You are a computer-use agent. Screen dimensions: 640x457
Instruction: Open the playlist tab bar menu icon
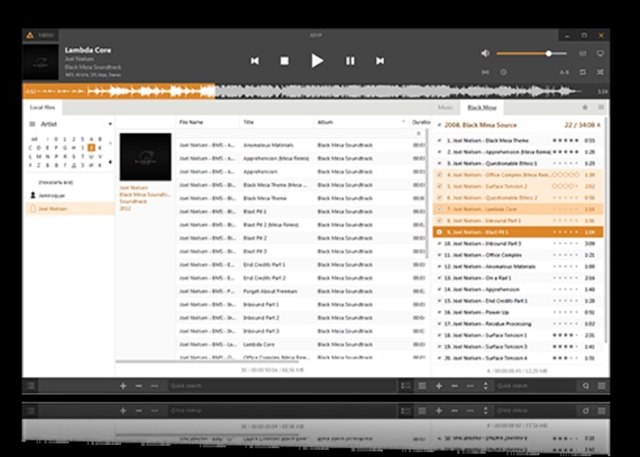(602, 107)
